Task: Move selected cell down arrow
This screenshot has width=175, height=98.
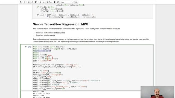Action: [x=44, y=2]
